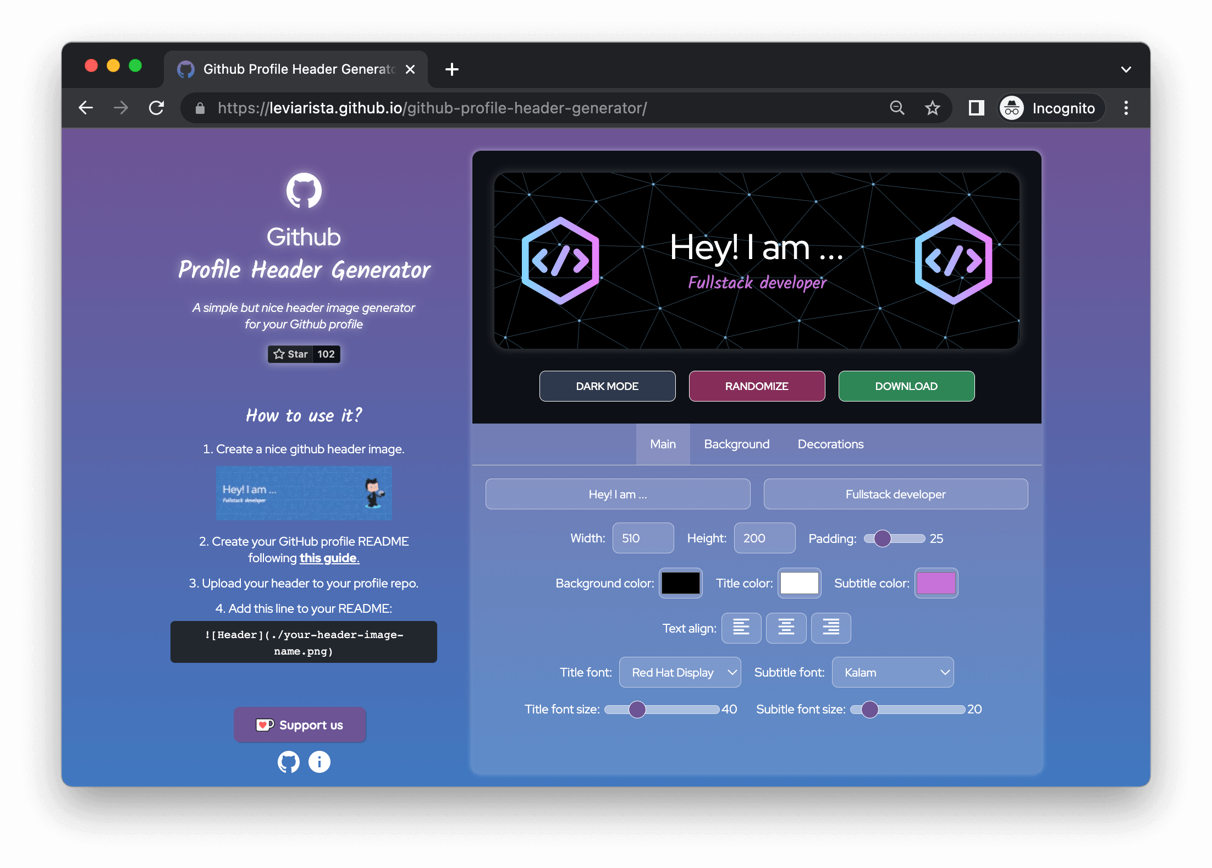The height and width of the screenshot is (868, 1212).
Task: Click the Support us button
Action: click(300, 725)
